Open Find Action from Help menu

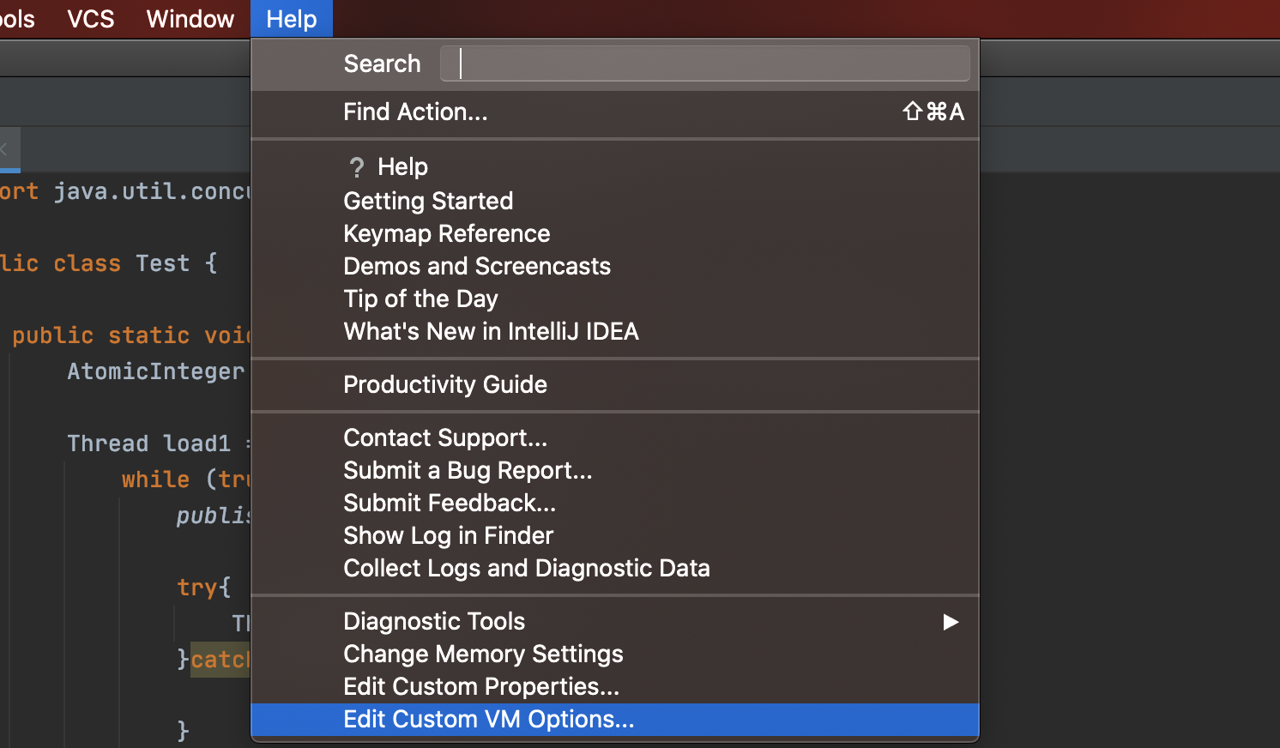(x=415, y=112)
